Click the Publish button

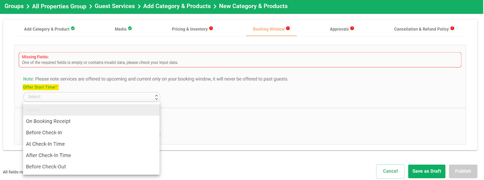click(463, 171)
